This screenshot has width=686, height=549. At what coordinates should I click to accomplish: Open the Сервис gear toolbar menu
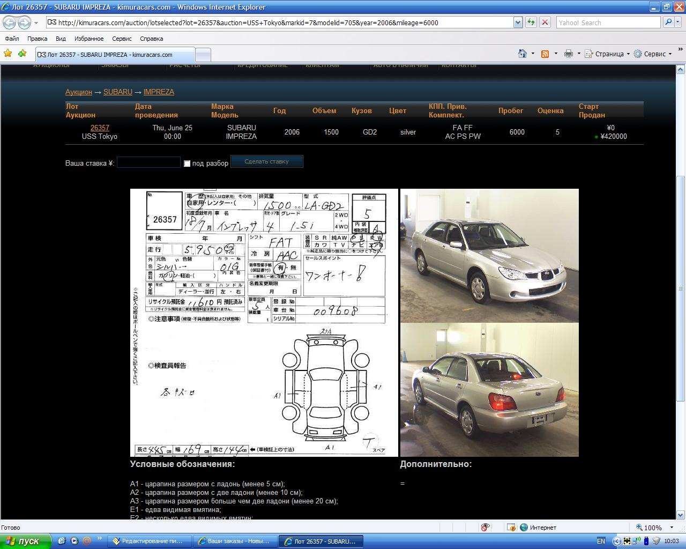tap(653, 54)
